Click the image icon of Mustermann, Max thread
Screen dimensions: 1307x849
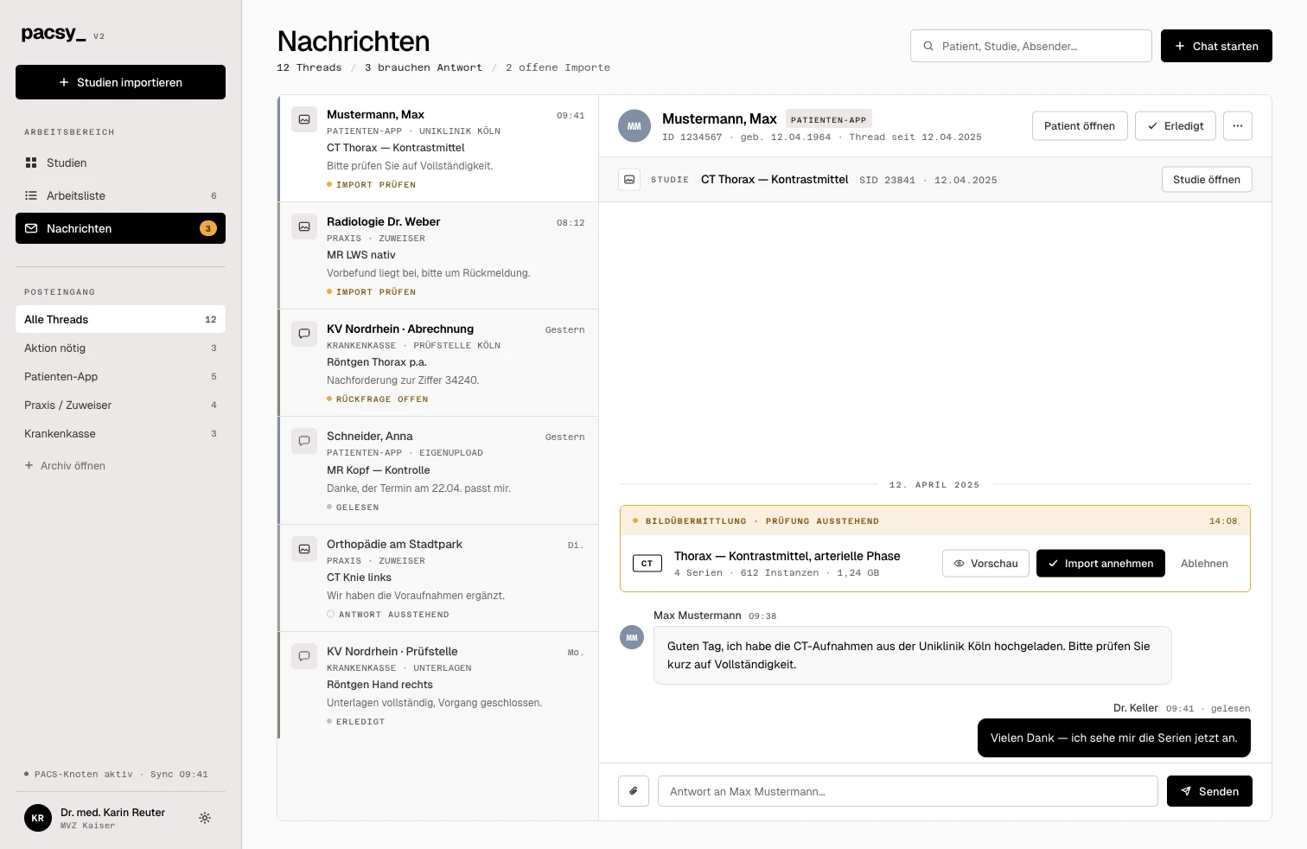click(x=304, y=120)
